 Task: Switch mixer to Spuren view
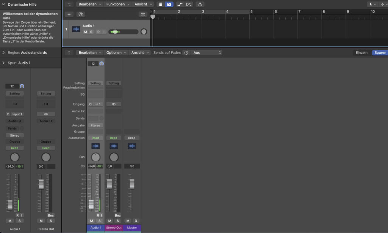click(x=380, y=52)
